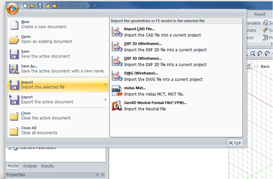Click the second rotate view icon with orange dot

pyautogui.click(x=267, y=53)
